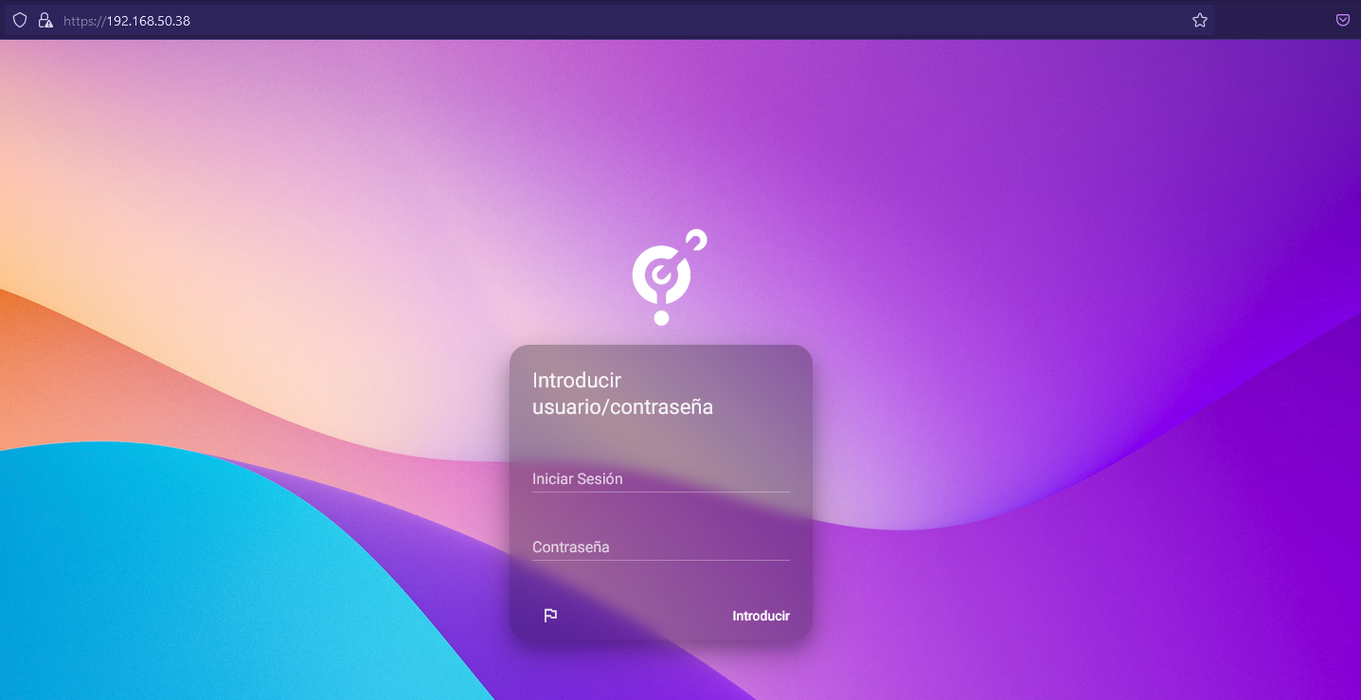1361x700 pixels.
Task: Click the Introducir login button
Action: pyautogui.click(x=761, y=616)
